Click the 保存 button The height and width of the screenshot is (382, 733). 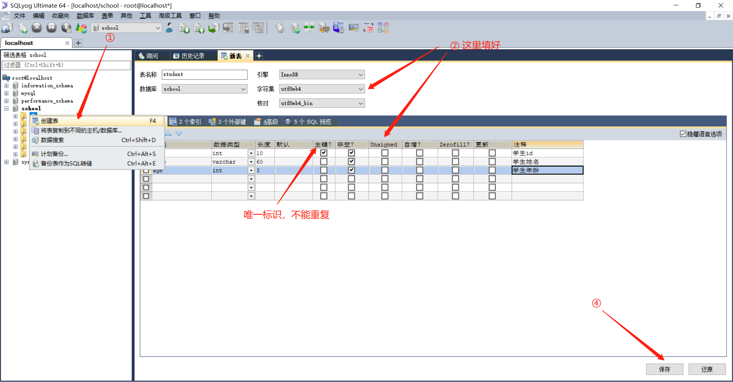664,369
